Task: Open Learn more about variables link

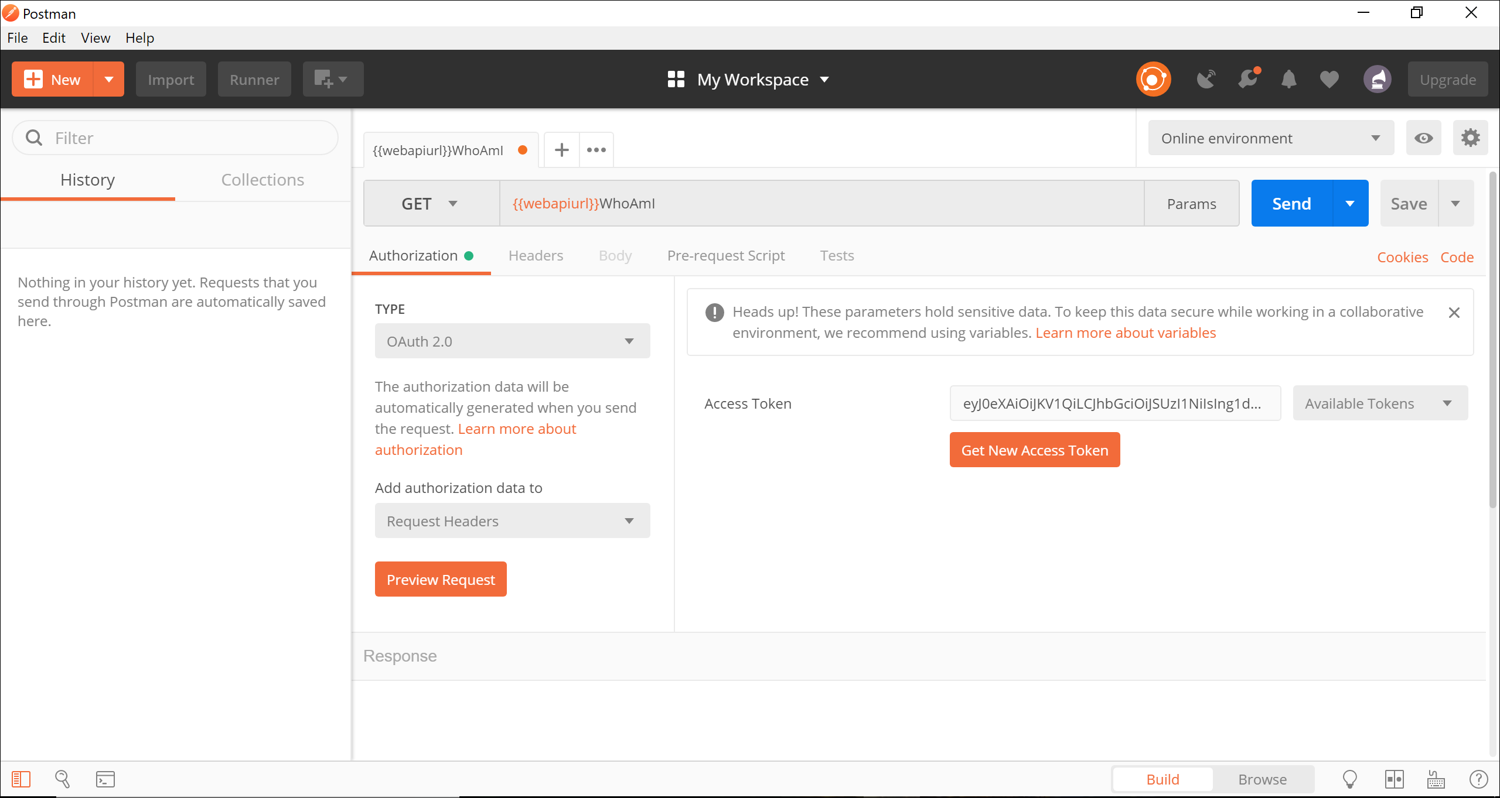Action: click(1126, 333)
